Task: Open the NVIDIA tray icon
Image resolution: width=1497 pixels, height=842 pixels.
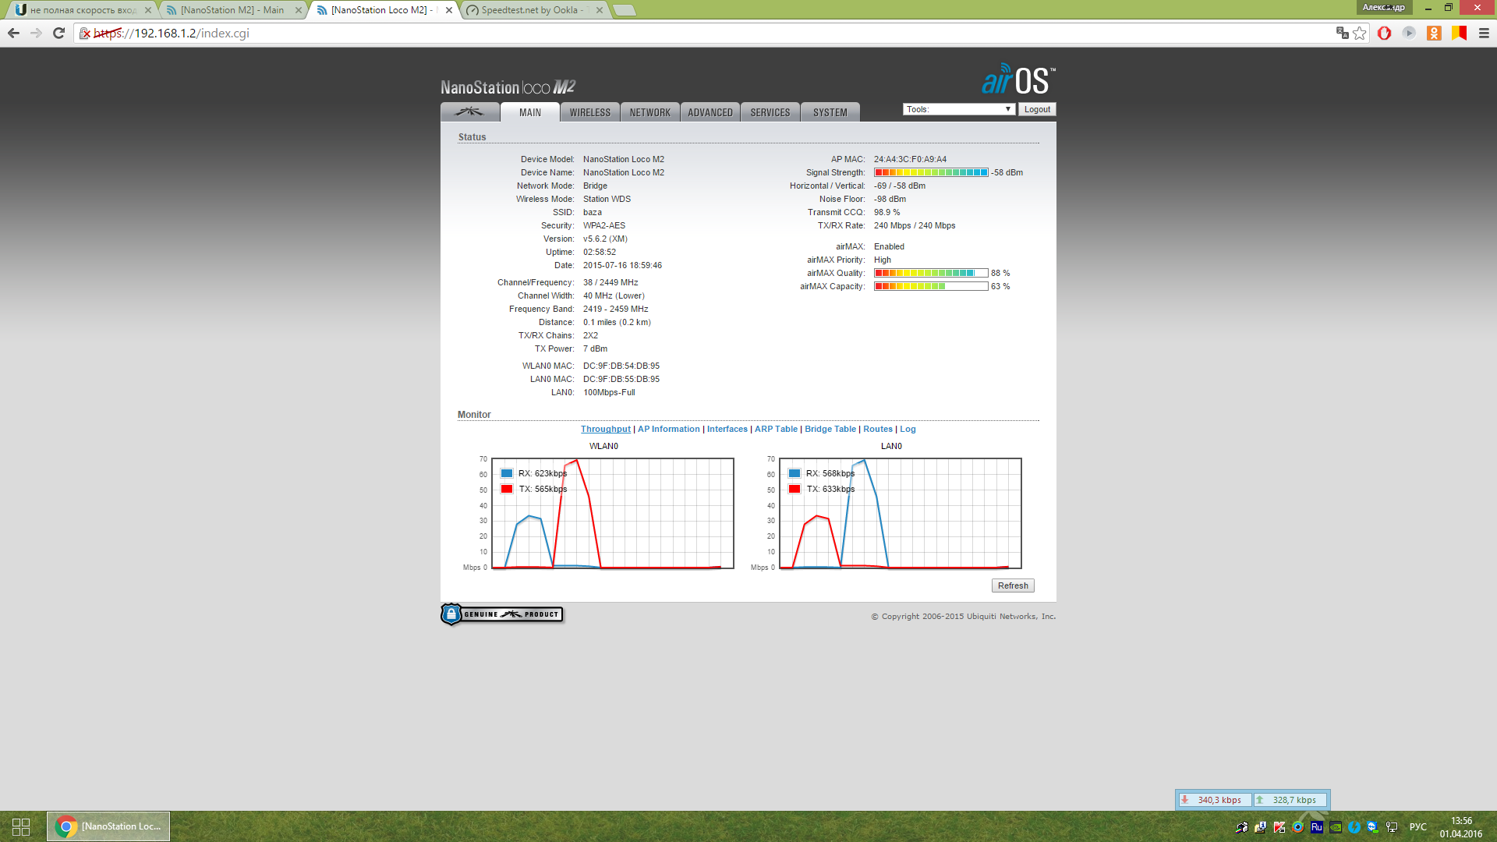Action: click(1336, 827)
